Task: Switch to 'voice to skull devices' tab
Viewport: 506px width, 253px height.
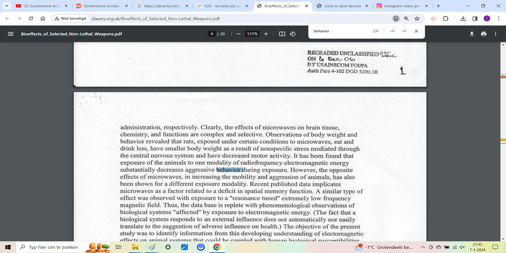Action: tap(343, 6)
